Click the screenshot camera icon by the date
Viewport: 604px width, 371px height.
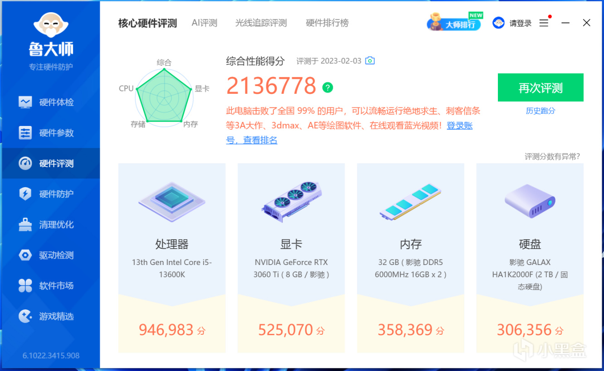[370, 61]
